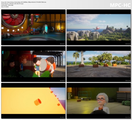The height and width of the screenshot is (120, 132).
Task: Click the timestamp under the professor frame
Action: (128, 117)
